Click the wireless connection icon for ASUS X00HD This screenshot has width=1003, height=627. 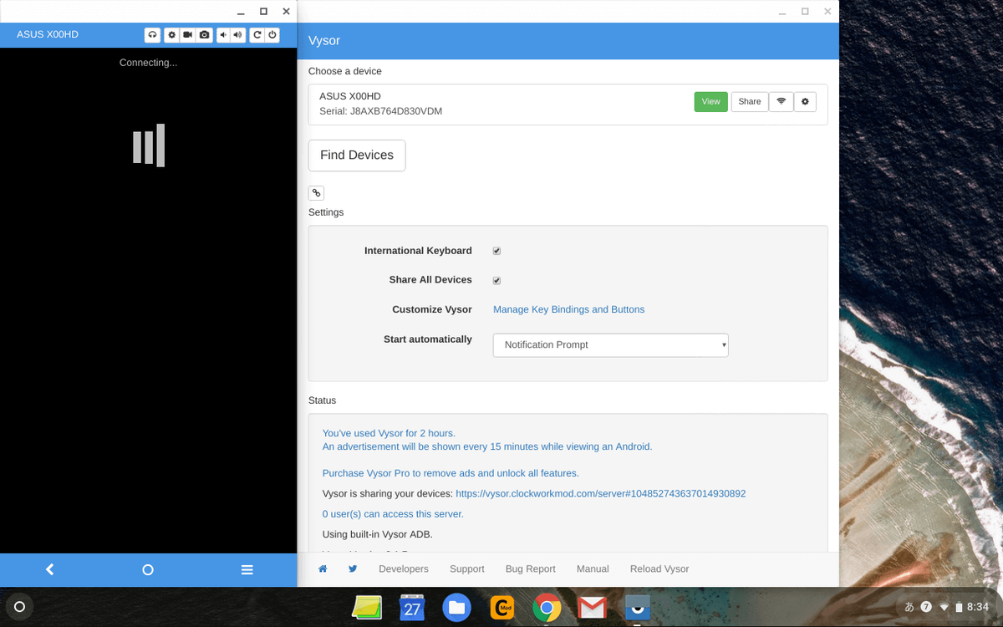coord(781,101)
